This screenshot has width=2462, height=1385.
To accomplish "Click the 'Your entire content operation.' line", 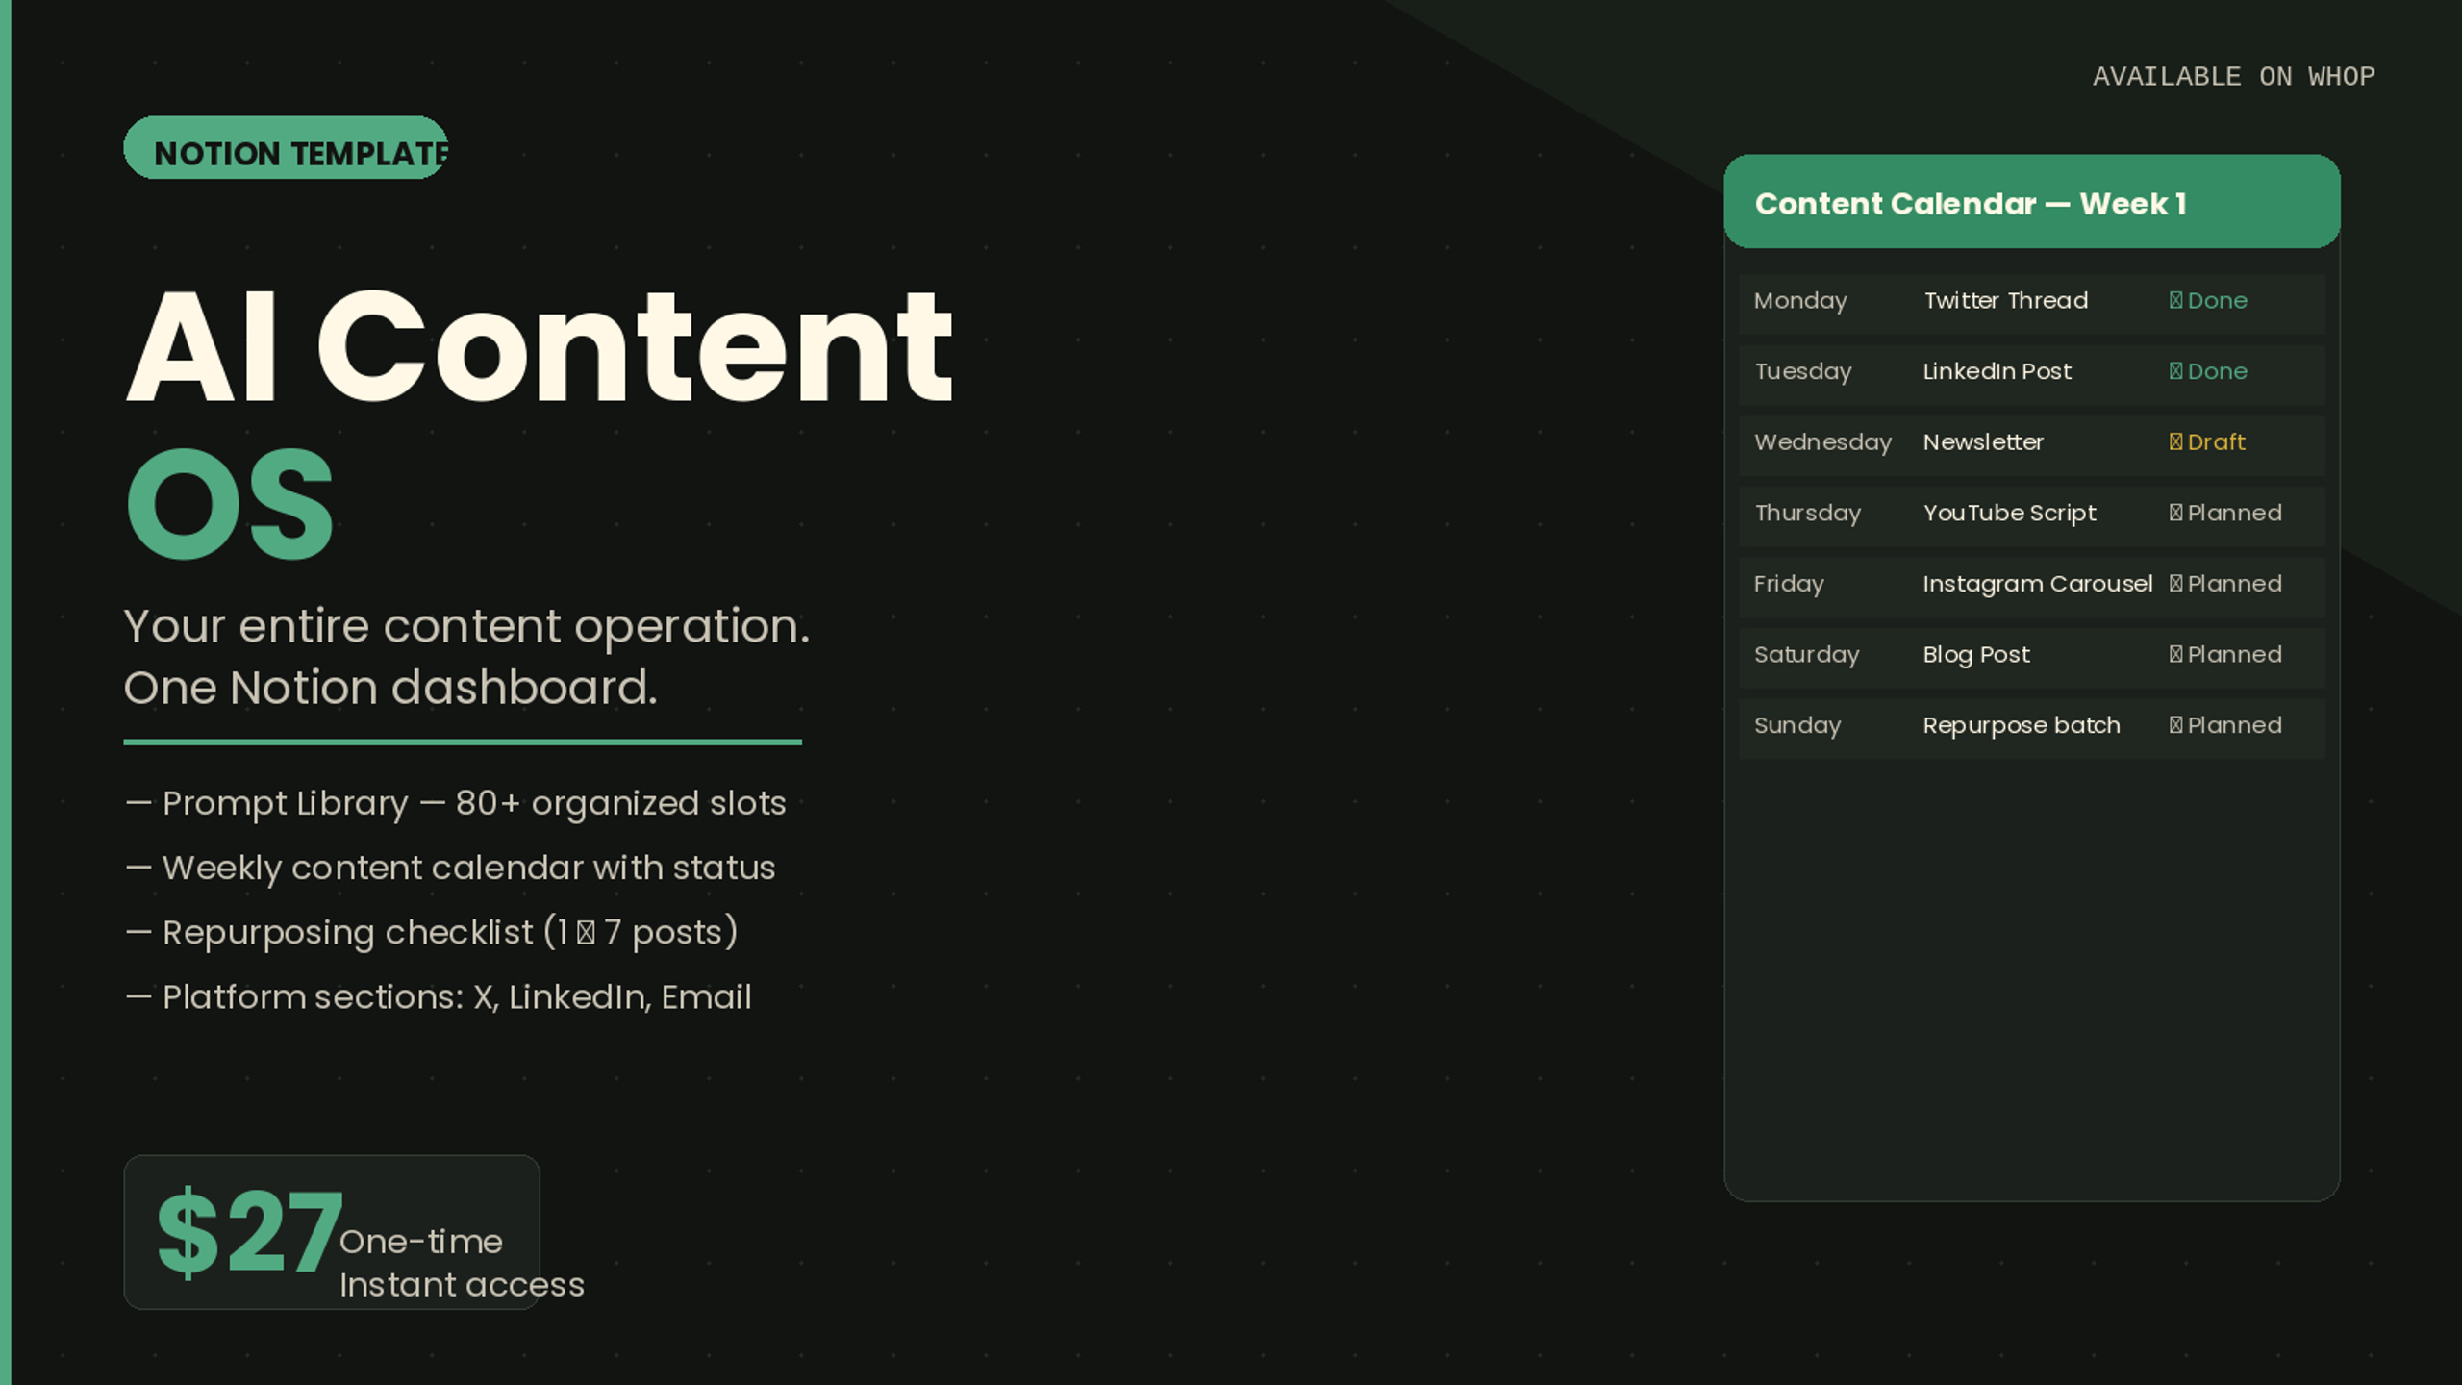I will [466, 627].
